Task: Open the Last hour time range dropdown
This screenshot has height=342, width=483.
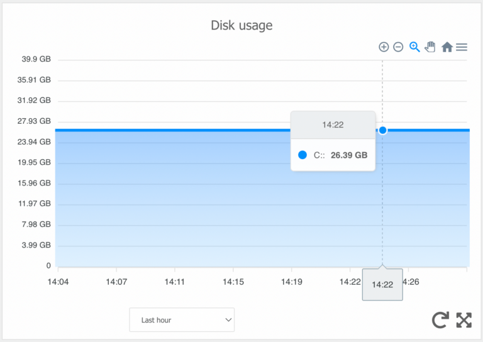Action: tap(181, 320)
